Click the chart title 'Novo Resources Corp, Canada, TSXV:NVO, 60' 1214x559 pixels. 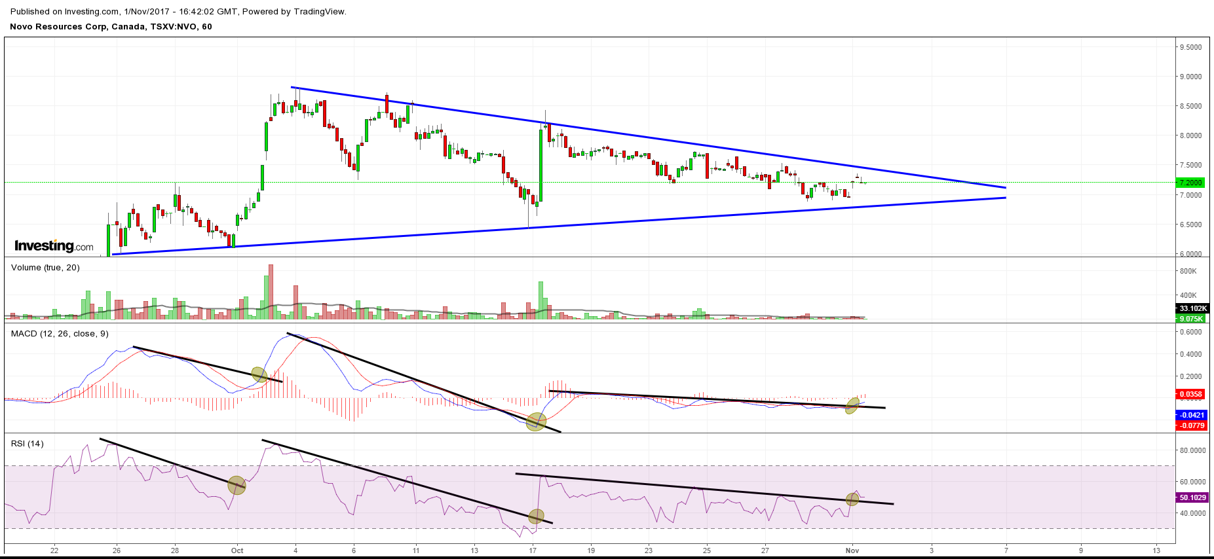[x=111, y=27]
